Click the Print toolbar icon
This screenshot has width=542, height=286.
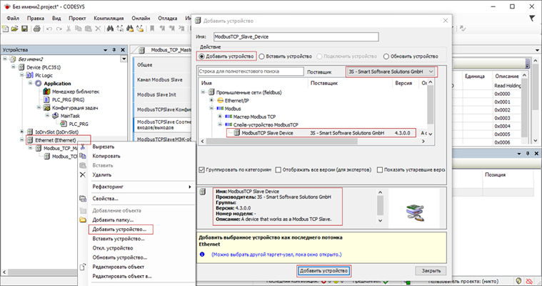click(36, 29)
